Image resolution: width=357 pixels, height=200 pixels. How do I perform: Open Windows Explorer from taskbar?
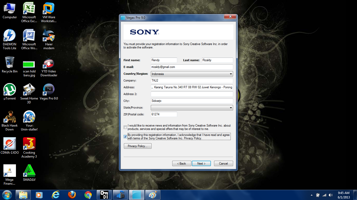[x=23, y=195]
